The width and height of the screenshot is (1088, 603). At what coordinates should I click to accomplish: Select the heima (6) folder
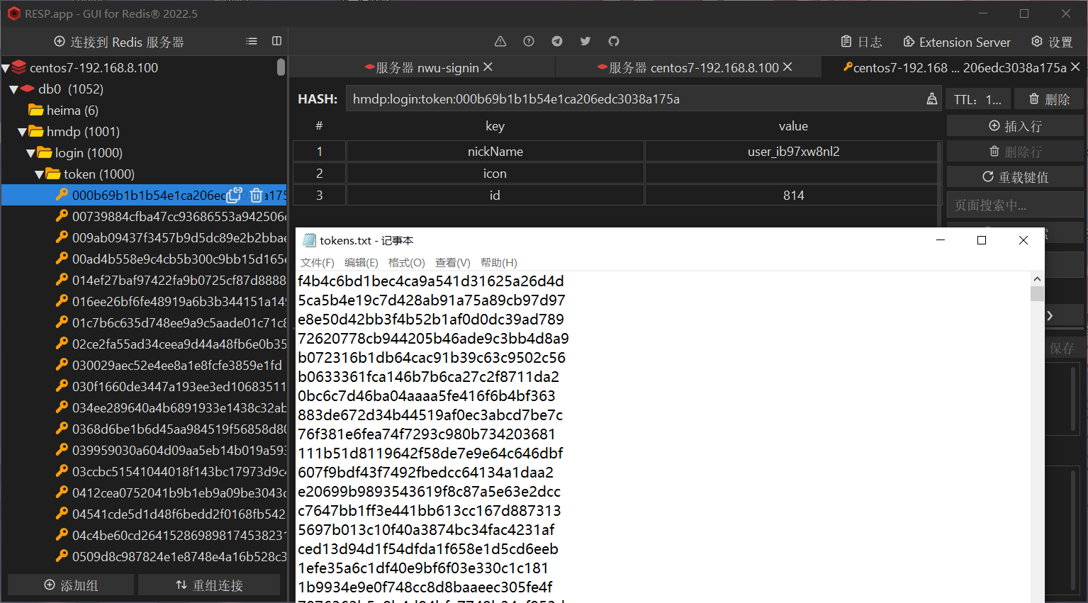(63, 111)
